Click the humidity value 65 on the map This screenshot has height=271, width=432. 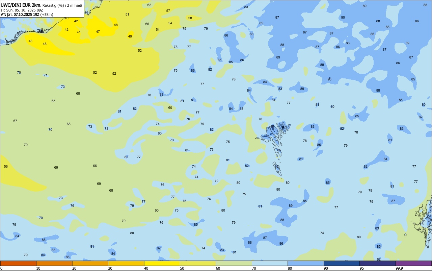[x=53, y=101]
